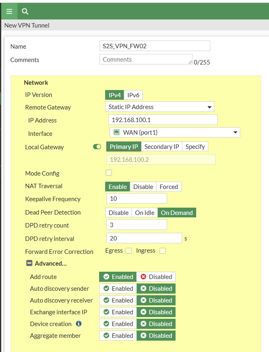This screenshot has width=269, height=352.
Task: Open the Remote Gateway dropdown
Action: [160, 107]
